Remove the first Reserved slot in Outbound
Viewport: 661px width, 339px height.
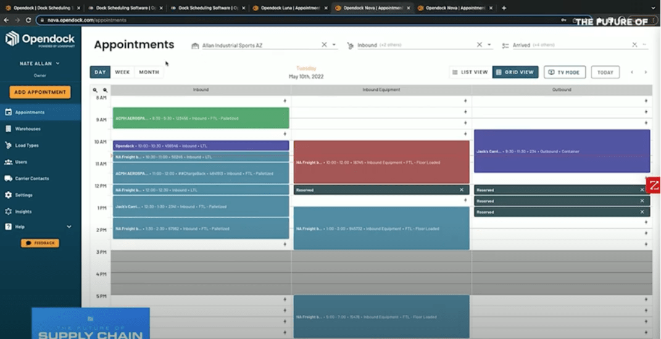point(642,190)
